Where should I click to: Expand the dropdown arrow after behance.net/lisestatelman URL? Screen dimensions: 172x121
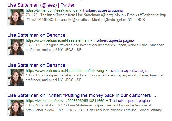pyautogui.click(x=91, y=41)
